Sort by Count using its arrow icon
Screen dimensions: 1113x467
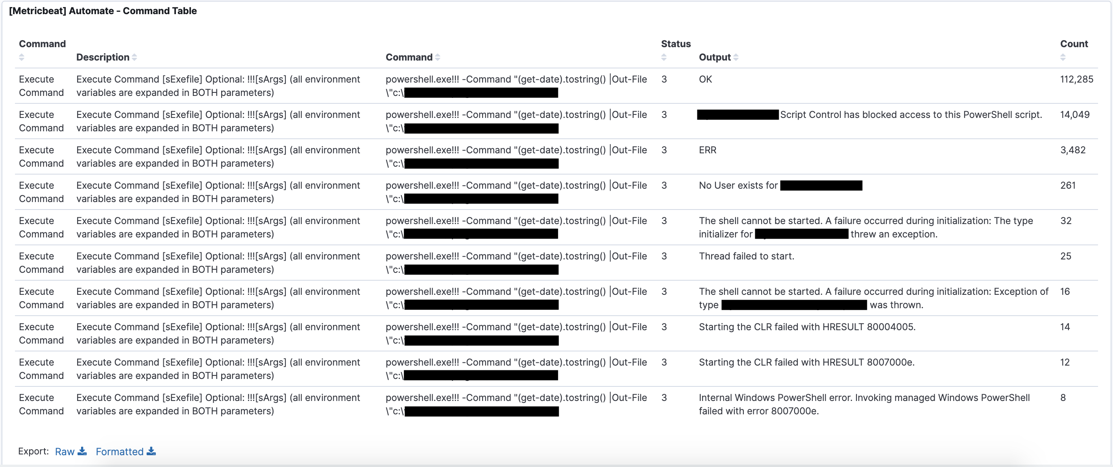[x=1063, y=57]
